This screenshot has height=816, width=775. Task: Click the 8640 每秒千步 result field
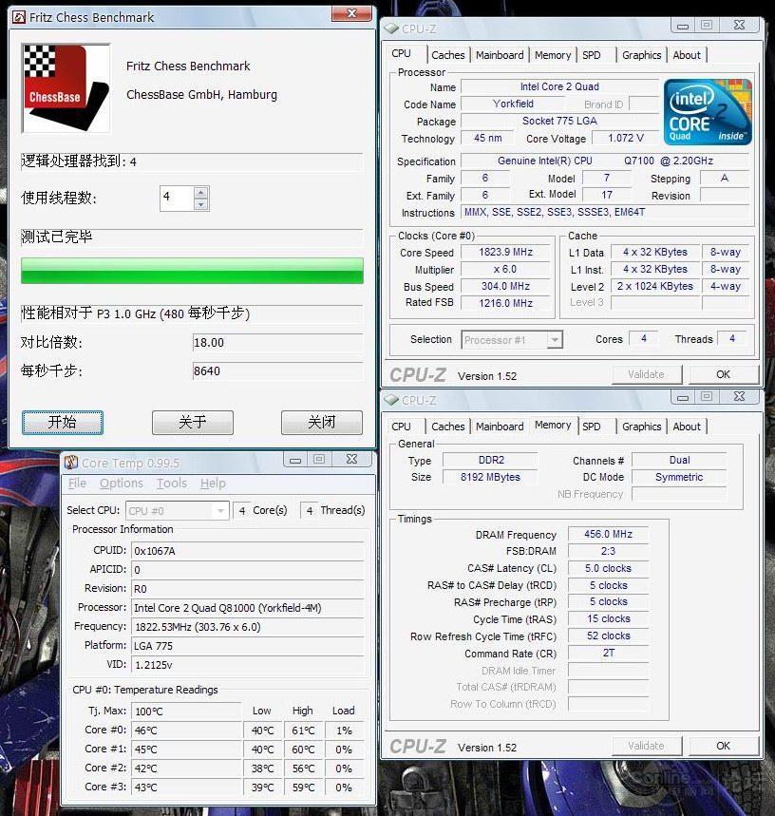(x=277, y=371)
